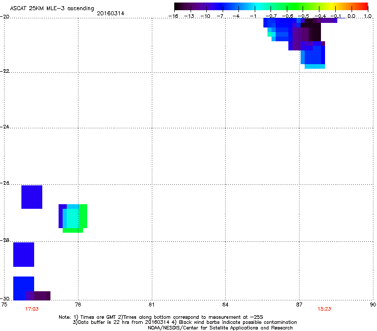Click the color bar label -10
The image size is (377, 331).
[205, 16]
